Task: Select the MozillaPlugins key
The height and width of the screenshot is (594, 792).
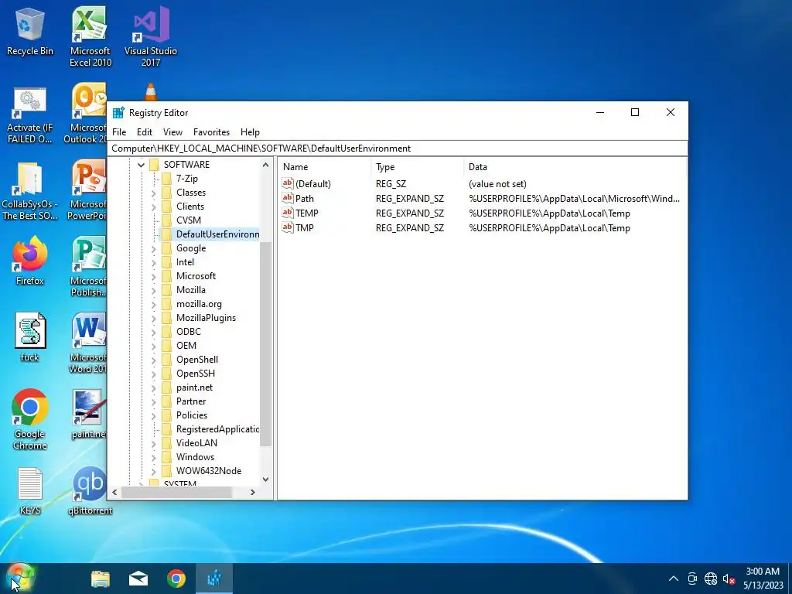Action: (x=206, y=318)
